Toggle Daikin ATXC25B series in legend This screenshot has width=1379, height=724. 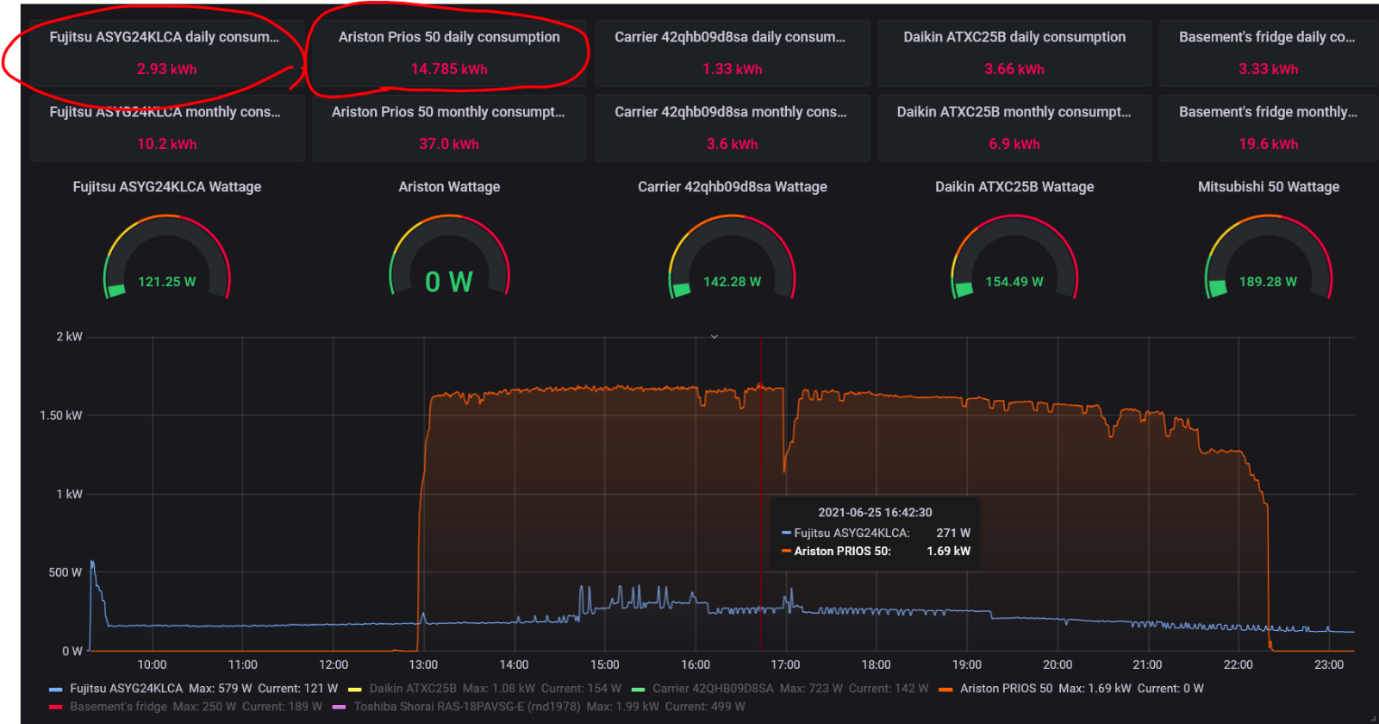point(413,689)
